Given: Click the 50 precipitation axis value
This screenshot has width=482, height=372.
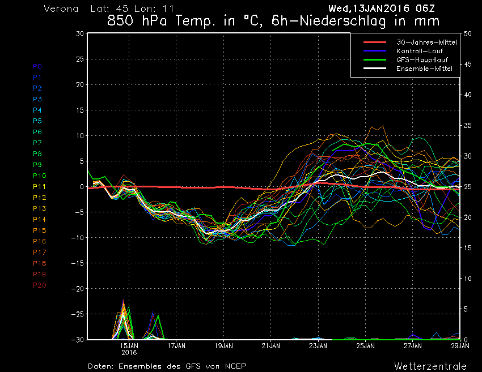Looking at the screenshot, I should (468, 34).
